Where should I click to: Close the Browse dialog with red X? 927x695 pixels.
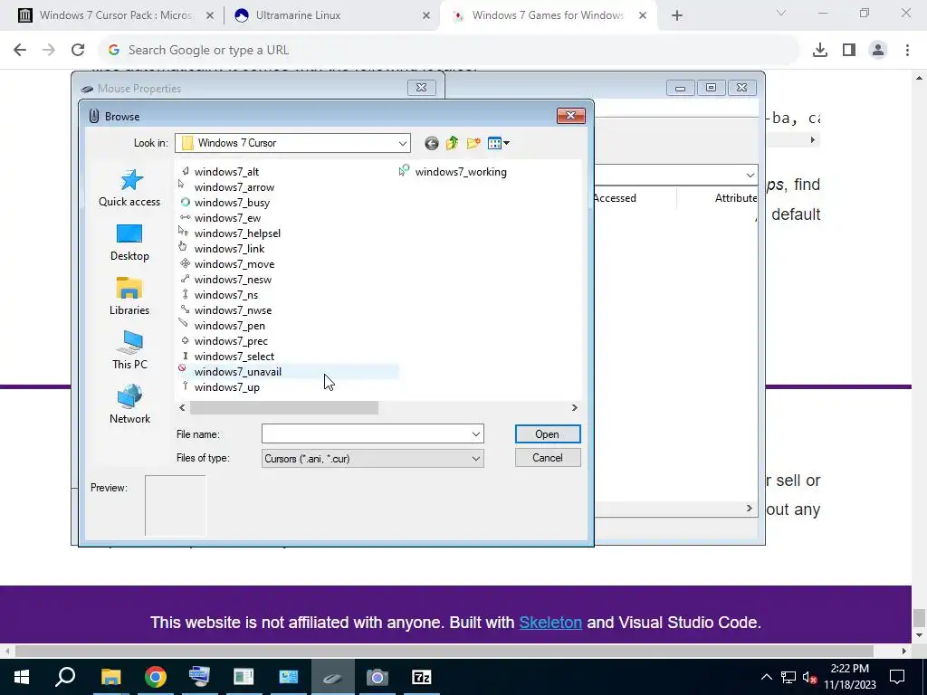tap(570, 116)
